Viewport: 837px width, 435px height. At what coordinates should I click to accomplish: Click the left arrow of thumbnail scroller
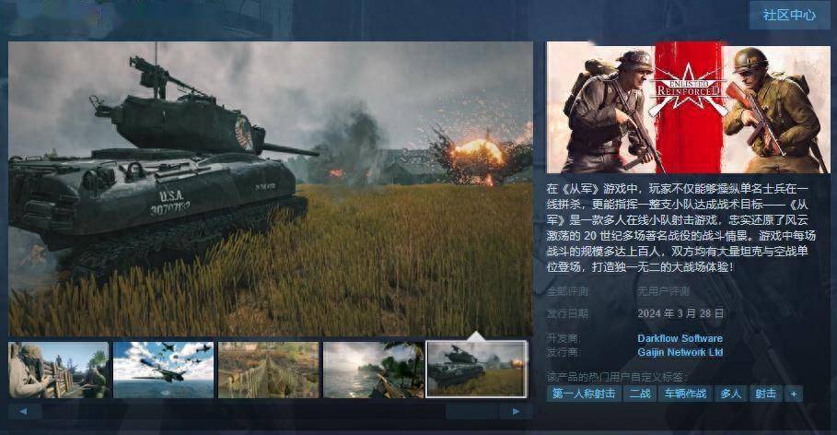[24, 411]
